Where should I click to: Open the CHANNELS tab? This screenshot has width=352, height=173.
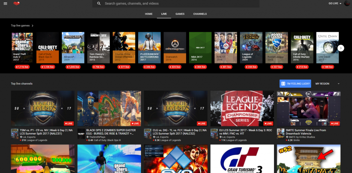pos(200,14)
